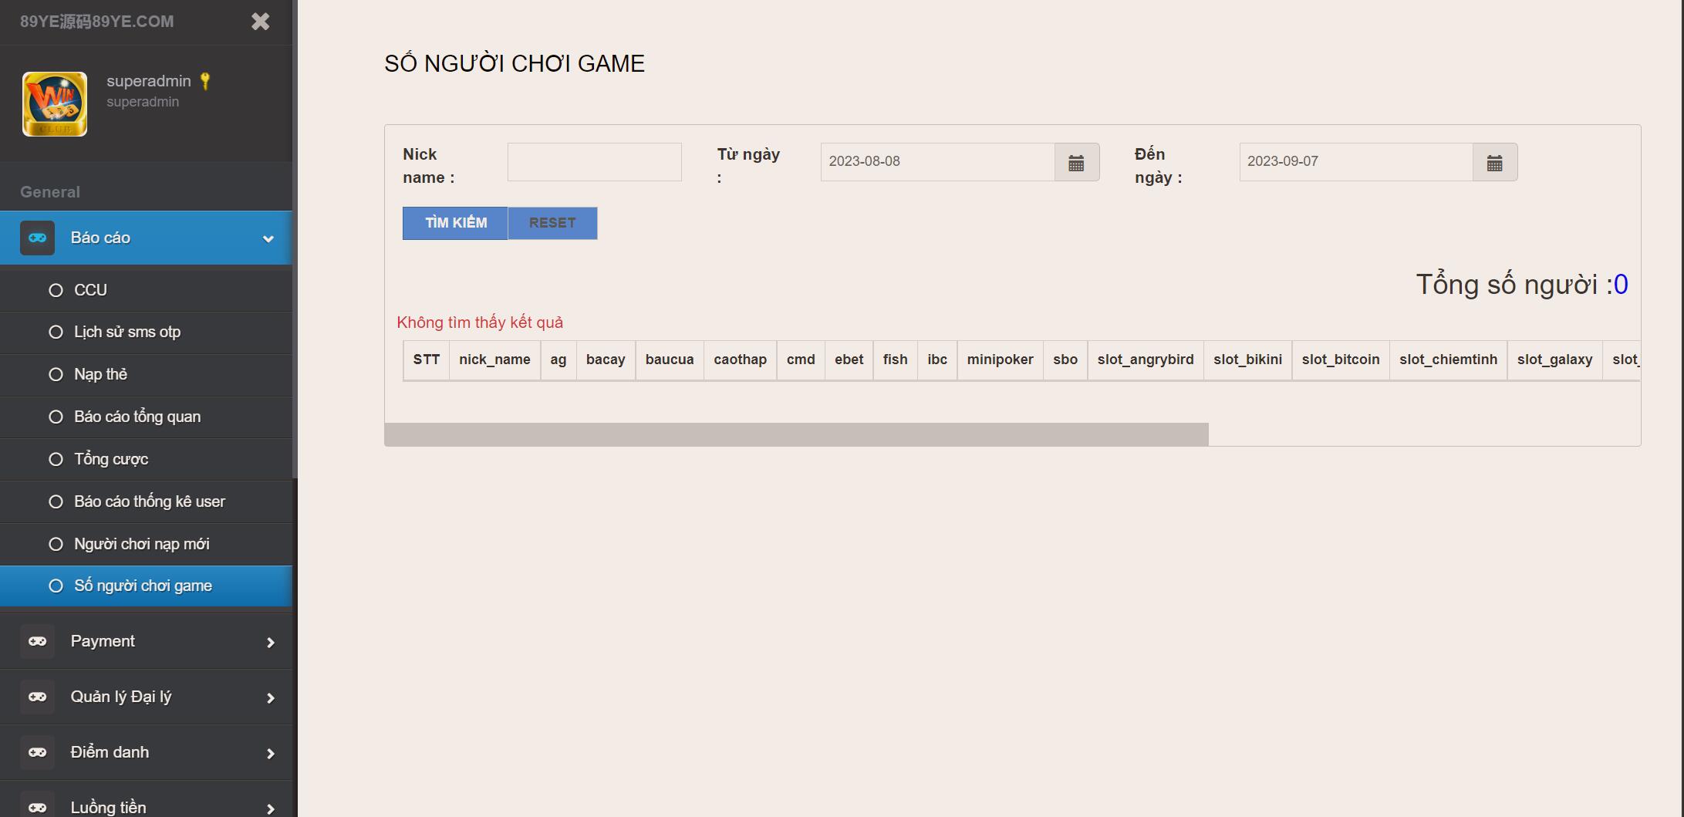The image size is (1684, 817).
Task: Click the baucua column header
Action: (x=670, y=360)
